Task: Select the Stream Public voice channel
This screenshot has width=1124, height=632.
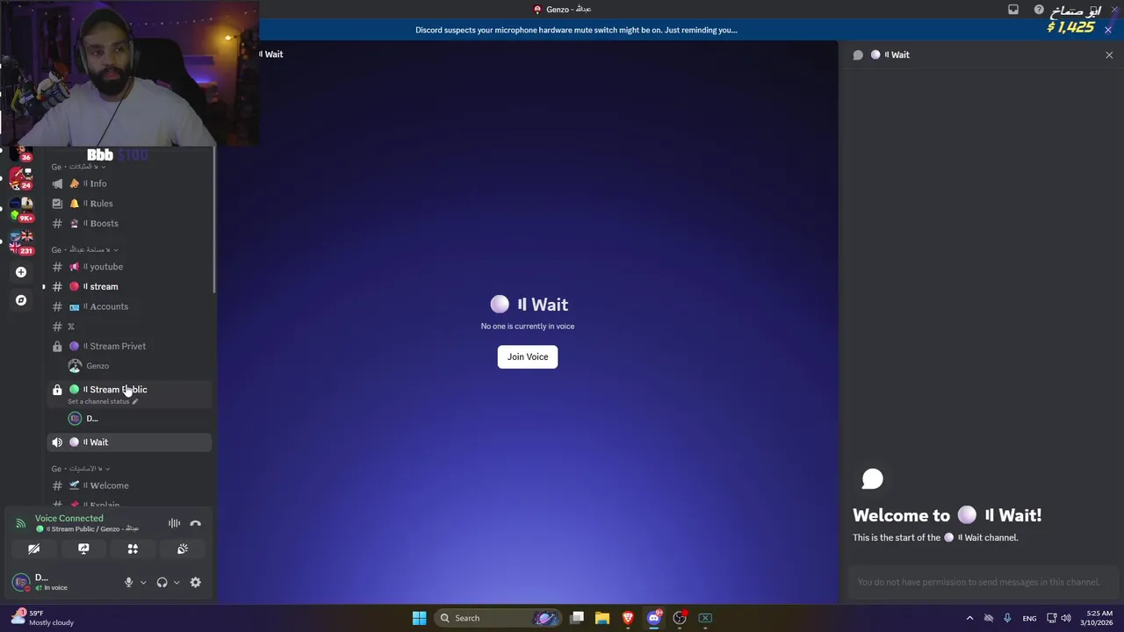Action: point(129,390)
